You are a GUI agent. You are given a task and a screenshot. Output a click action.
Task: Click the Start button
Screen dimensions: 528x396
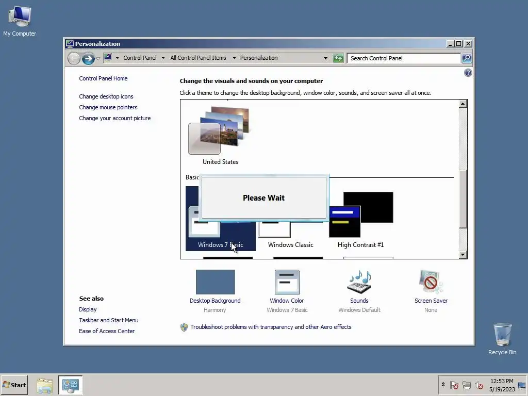pyautogui.click(x=14, y=385)
